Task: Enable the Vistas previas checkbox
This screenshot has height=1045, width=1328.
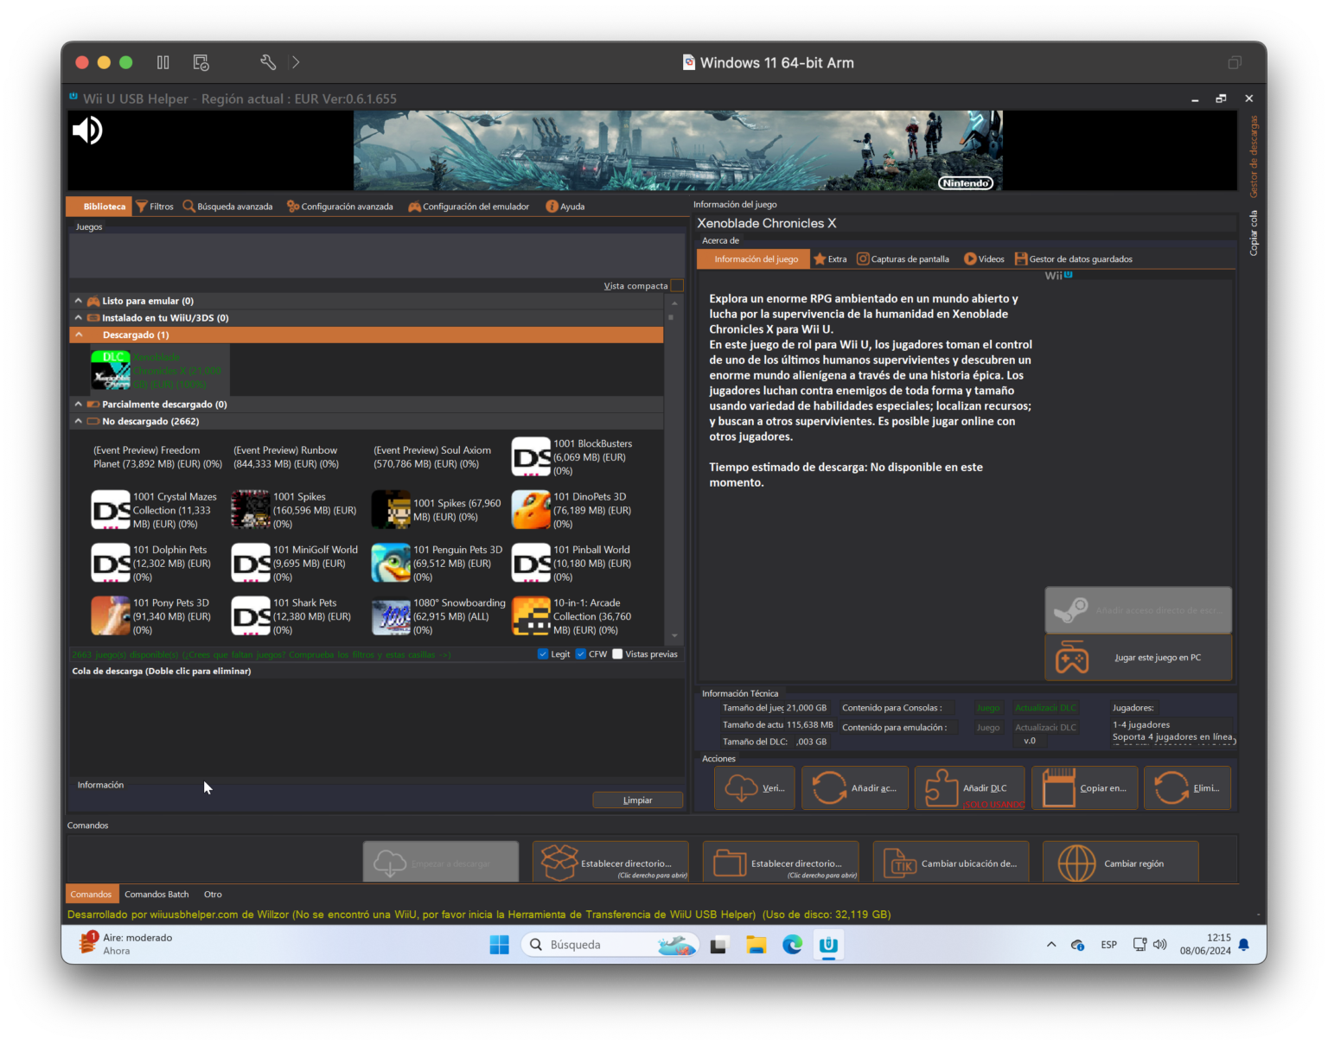Action: [x=617, y=654]
